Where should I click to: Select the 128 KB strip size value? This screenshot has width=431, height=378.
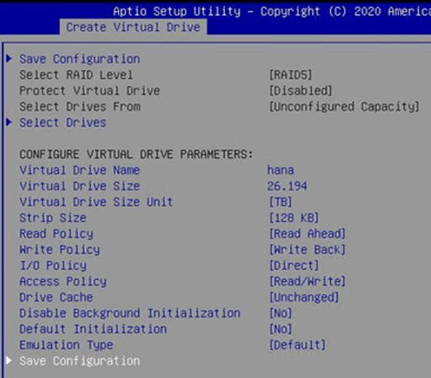294,218
